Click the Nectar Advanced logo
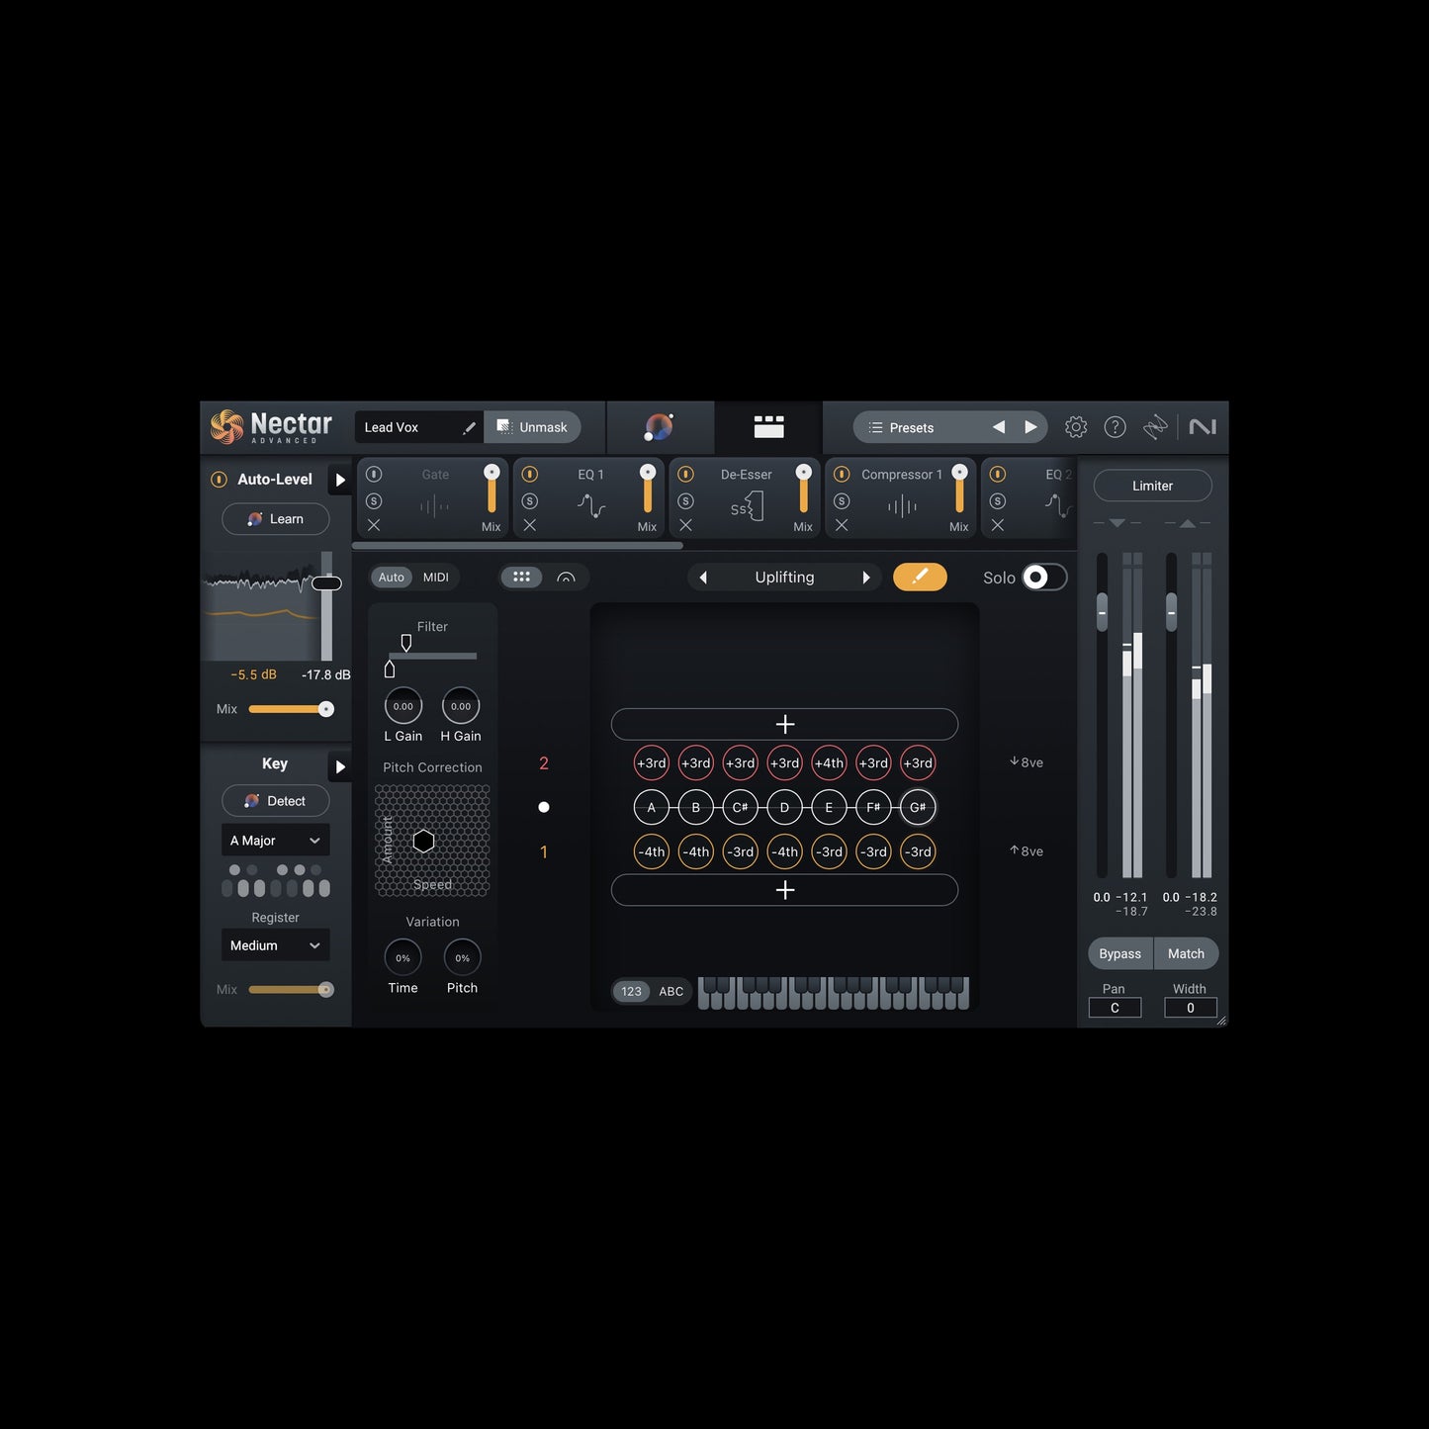The image size is (1429, 1429). click(x=271, y=427)
